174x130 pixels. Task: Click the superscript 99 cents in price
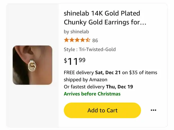click(x=82, y=60)
